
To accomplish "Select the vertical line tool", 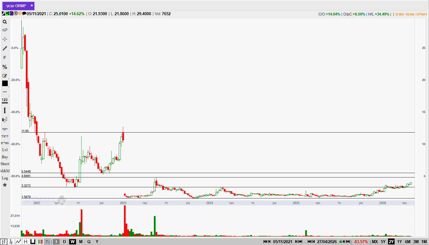I will [5, 110].
